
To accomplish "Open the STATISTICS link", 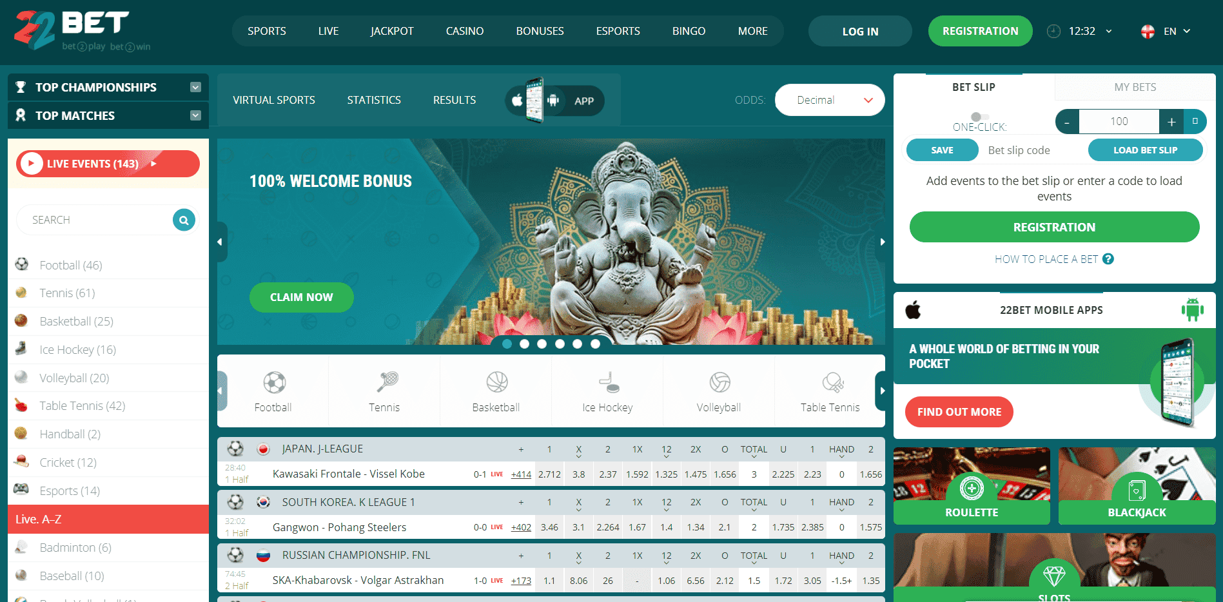I will coord(374,100).
